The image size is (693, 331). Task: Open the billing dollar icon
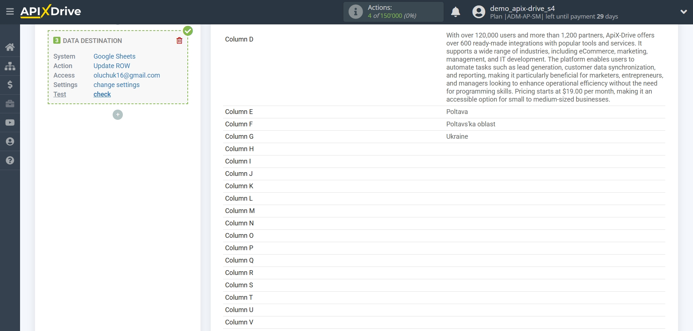pyautogui.click(x=10, y=85)
